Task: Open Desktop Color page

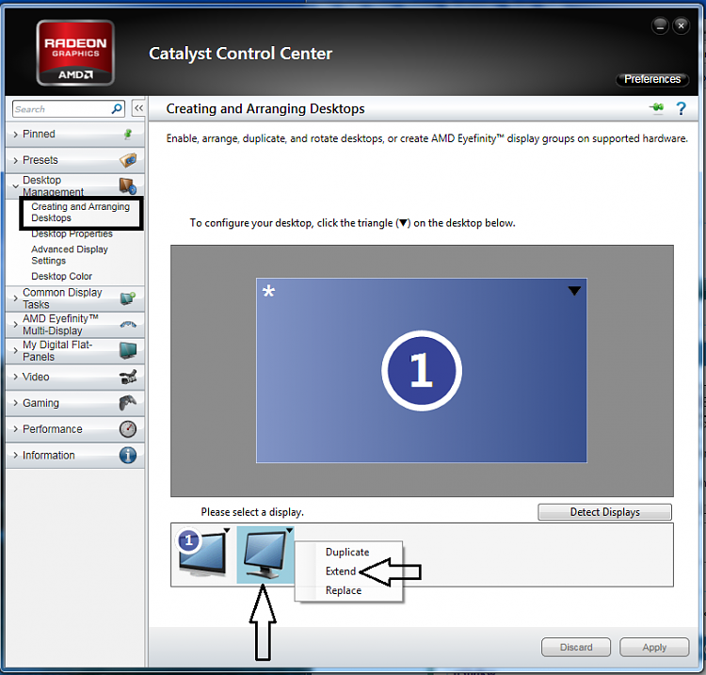Action: click(x=62, y=276)
